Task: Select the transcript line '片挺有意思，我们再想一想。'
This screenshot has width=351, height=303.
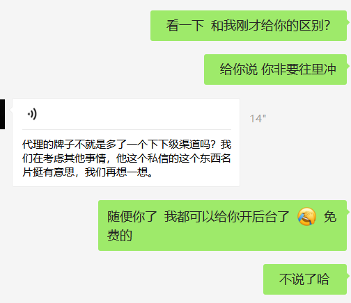Action: [88, 172]
